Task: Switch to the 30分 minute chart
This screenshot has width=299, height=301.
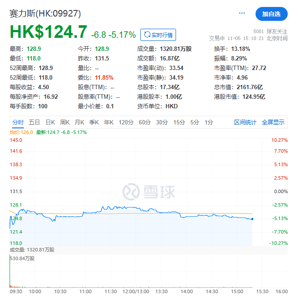Action: click(x=162, y=123)
